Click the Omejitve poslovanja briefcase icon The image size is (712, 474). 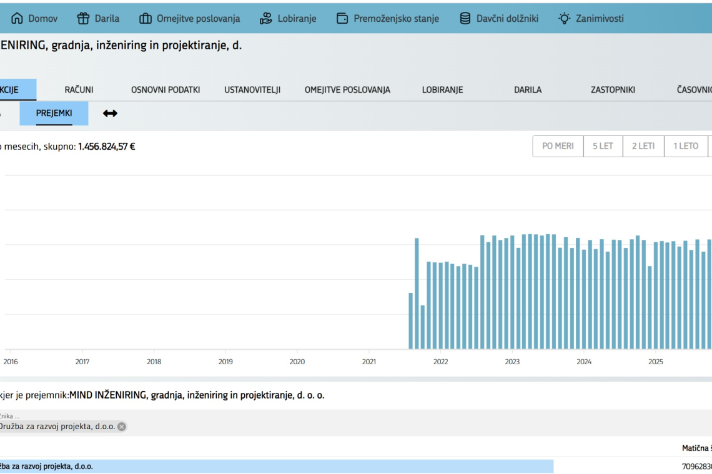(146, 18)
